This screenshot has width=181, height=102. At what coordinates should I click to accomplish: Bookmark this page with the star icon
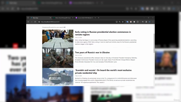[123, 22]
